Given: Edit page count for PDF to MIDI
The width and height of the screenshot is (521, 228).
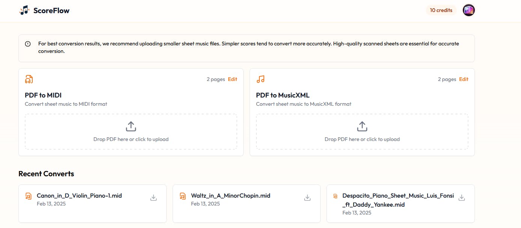Looking at the screenshot, I should coord(233,79).
